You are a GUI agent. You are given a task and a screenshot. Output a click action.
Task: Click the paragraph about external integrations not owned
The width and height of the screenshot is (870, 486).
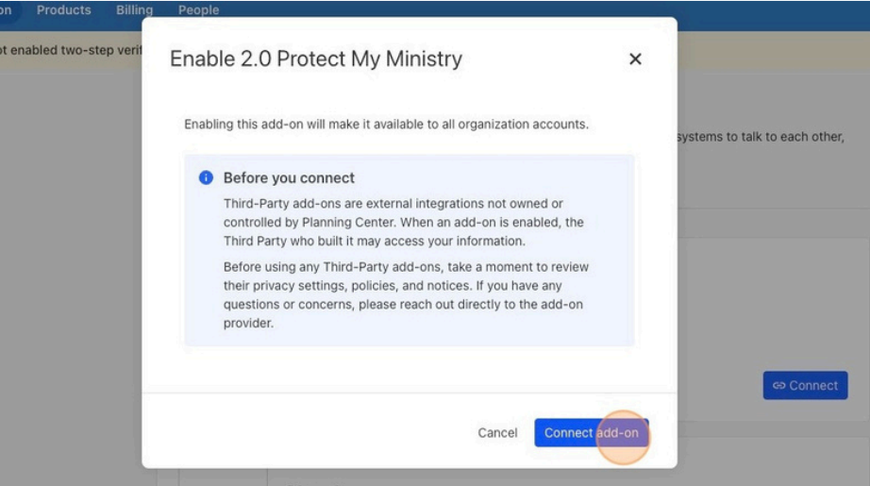[x=403, y=223]
